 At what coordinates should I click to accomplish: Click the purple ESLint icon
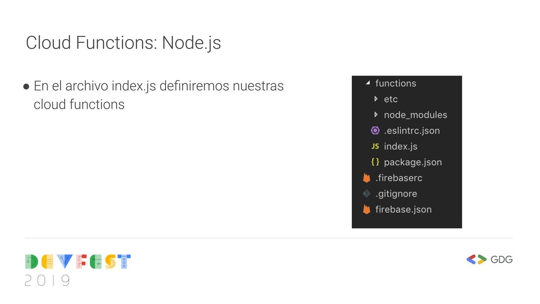pos(375,130)
